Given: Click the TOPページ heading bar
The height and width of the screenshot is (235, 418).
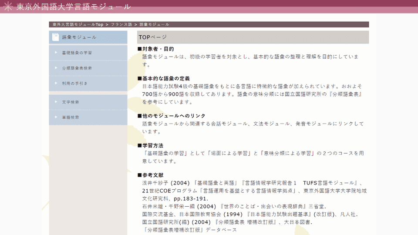Looking at the screenshot, I should 253,37.
